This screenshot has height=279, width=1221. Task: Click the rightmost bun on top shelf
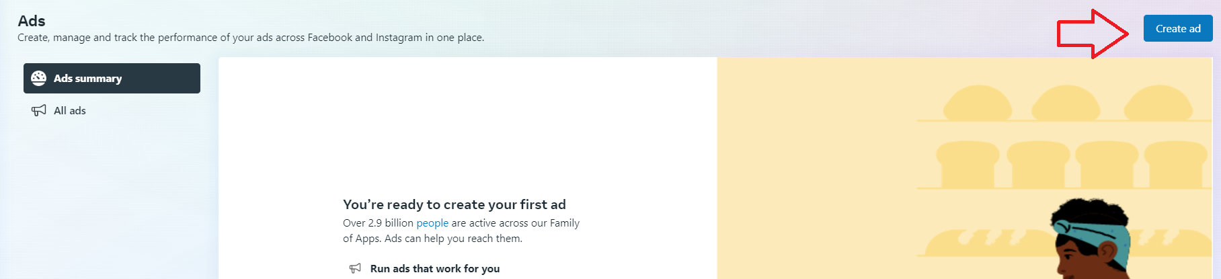coord(1158,103)
